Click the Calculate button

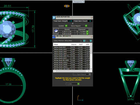[73, 84]
